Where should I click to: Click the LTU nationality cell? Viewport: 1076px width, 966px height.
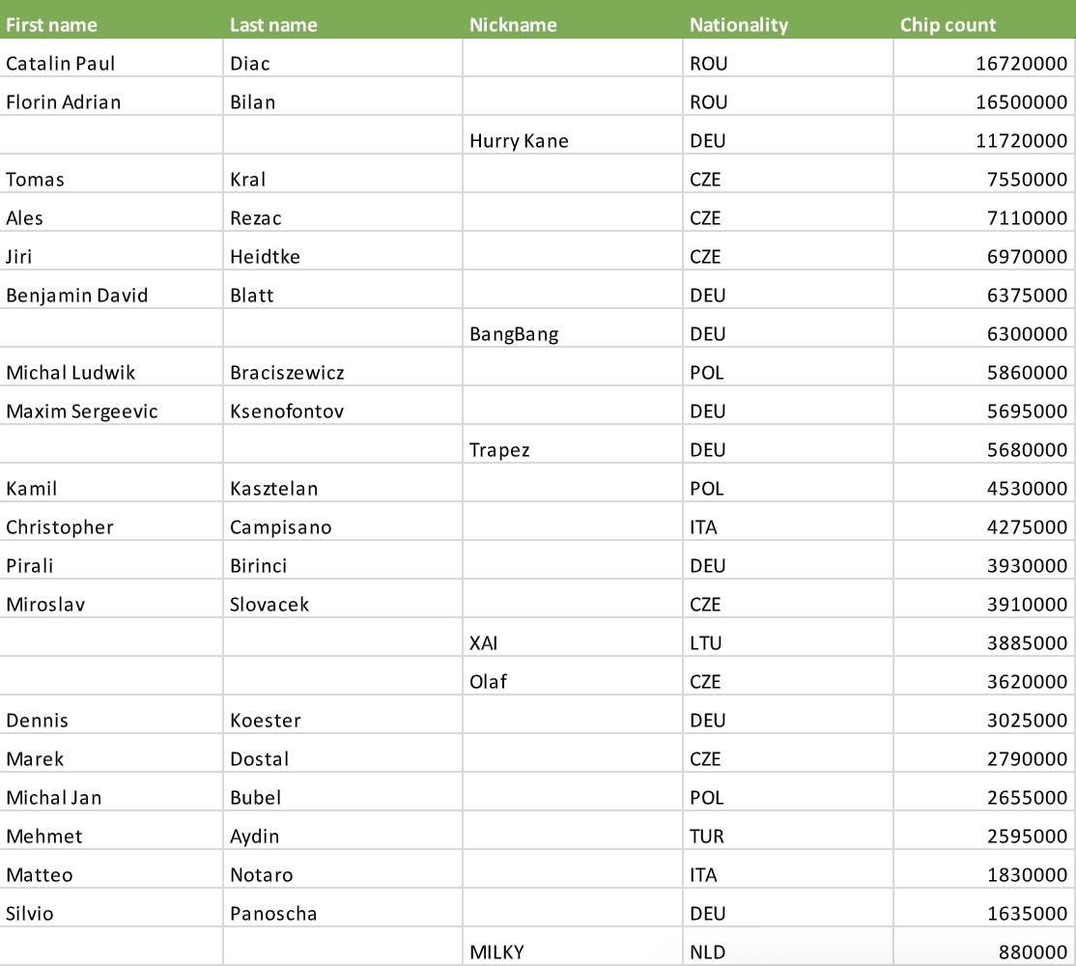click(706, 643)
